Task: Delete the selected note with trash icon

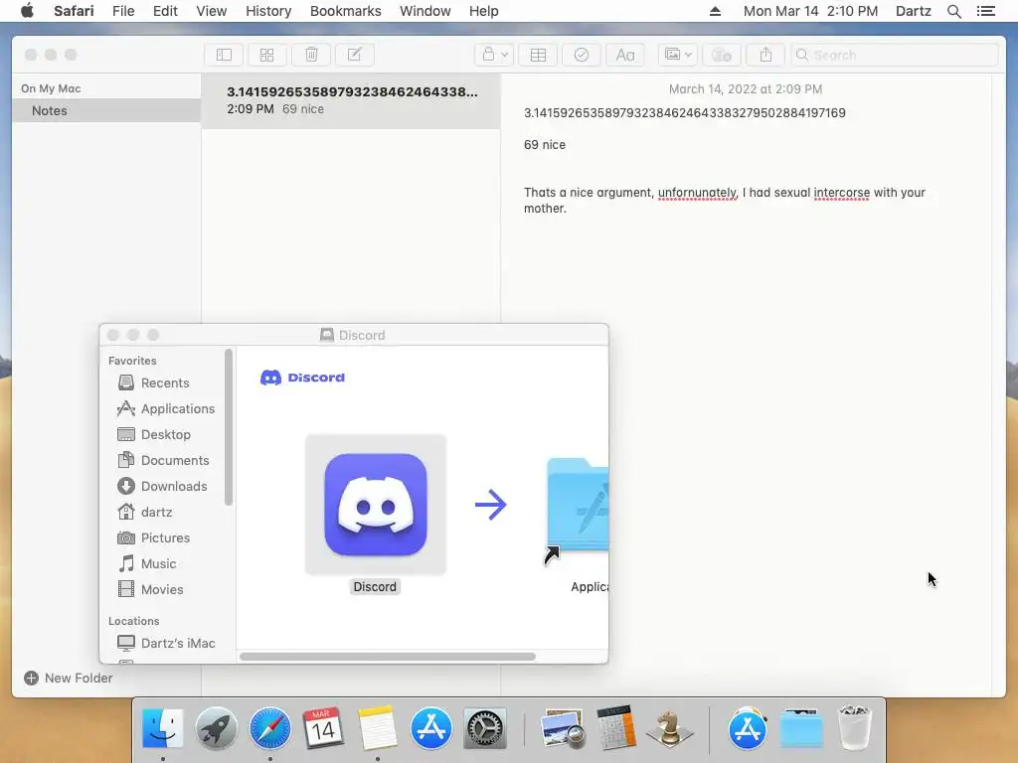Action: tap(311, 56)
